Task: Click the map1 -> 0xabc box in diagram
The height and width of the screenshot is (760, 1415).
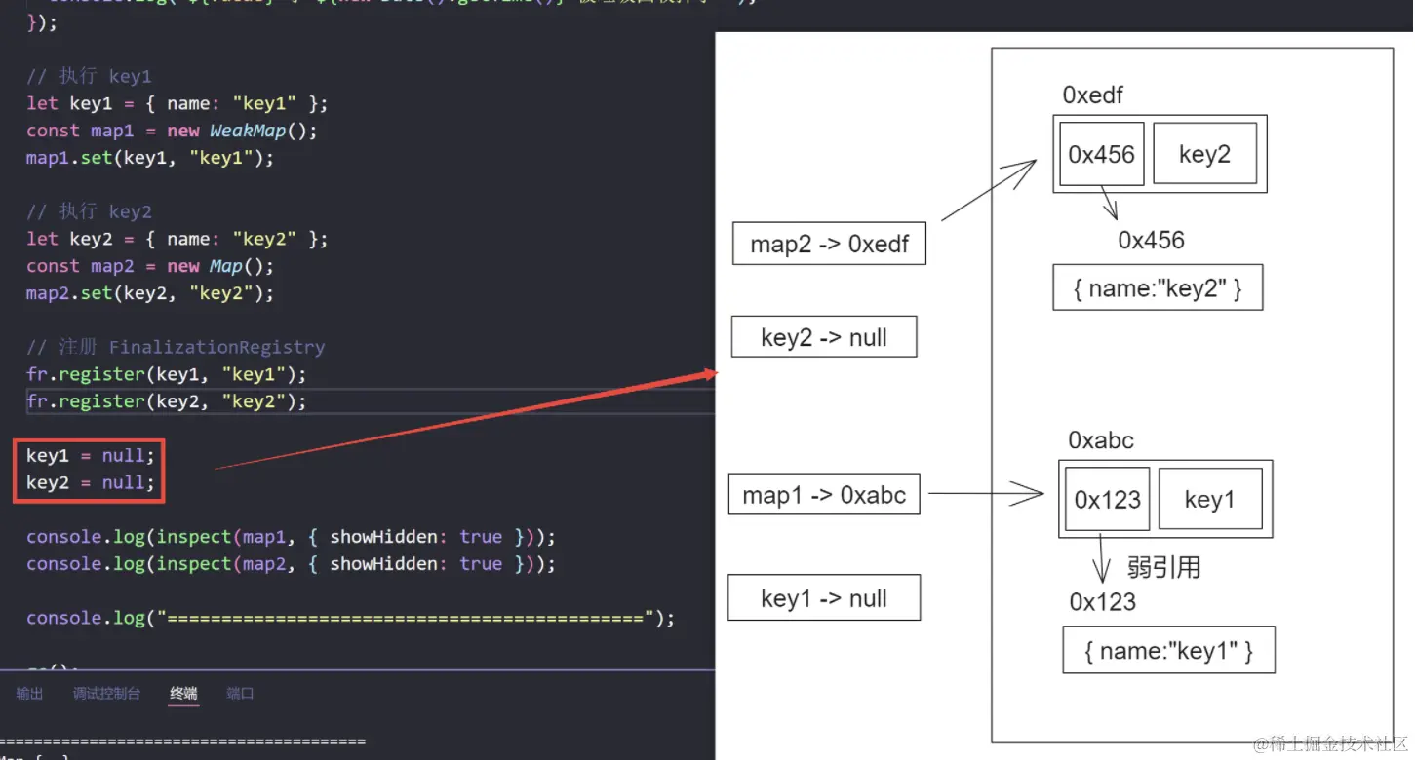Action: [x=824, y=495]
